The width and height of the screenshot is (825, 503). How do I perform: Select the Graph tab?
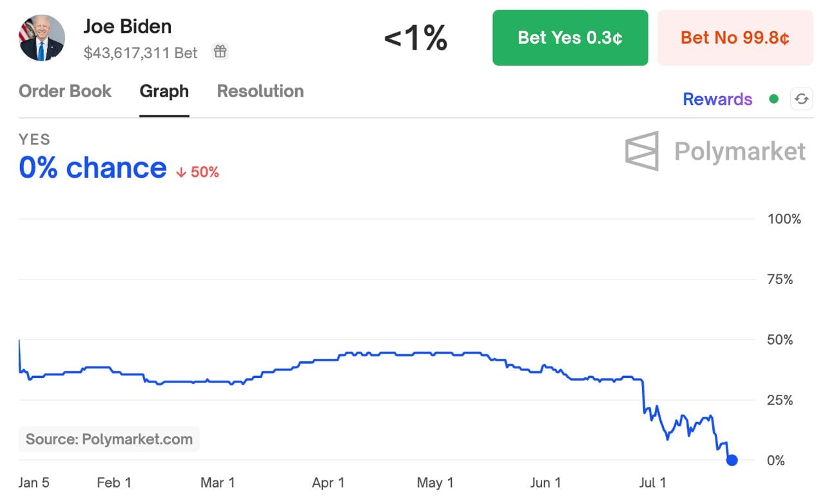164,91
